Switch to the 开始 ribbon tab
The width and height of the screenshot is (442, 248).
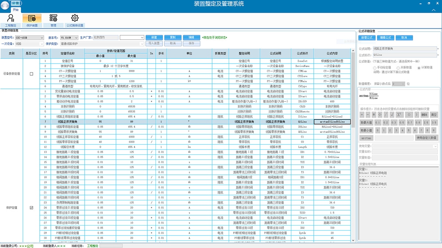tap(15, 10)
